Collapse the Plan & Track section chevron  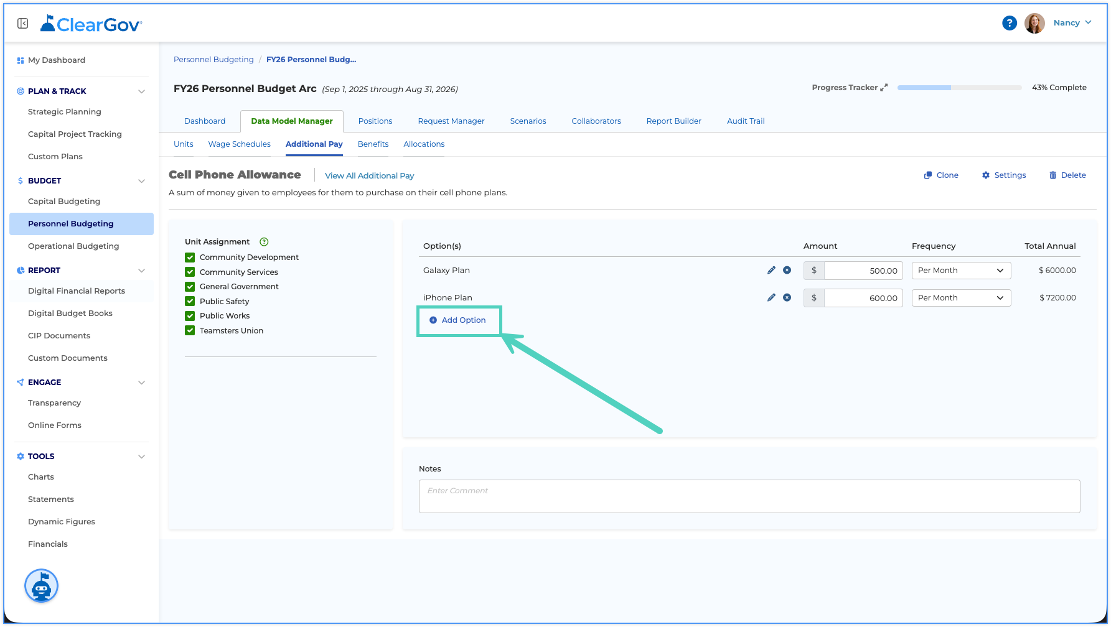click(141, 91)
